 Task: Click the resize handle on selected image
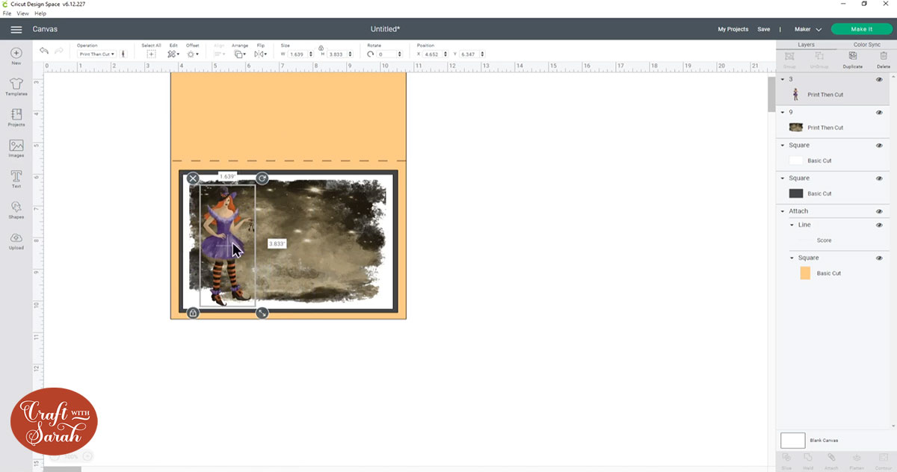click(262, 313)
